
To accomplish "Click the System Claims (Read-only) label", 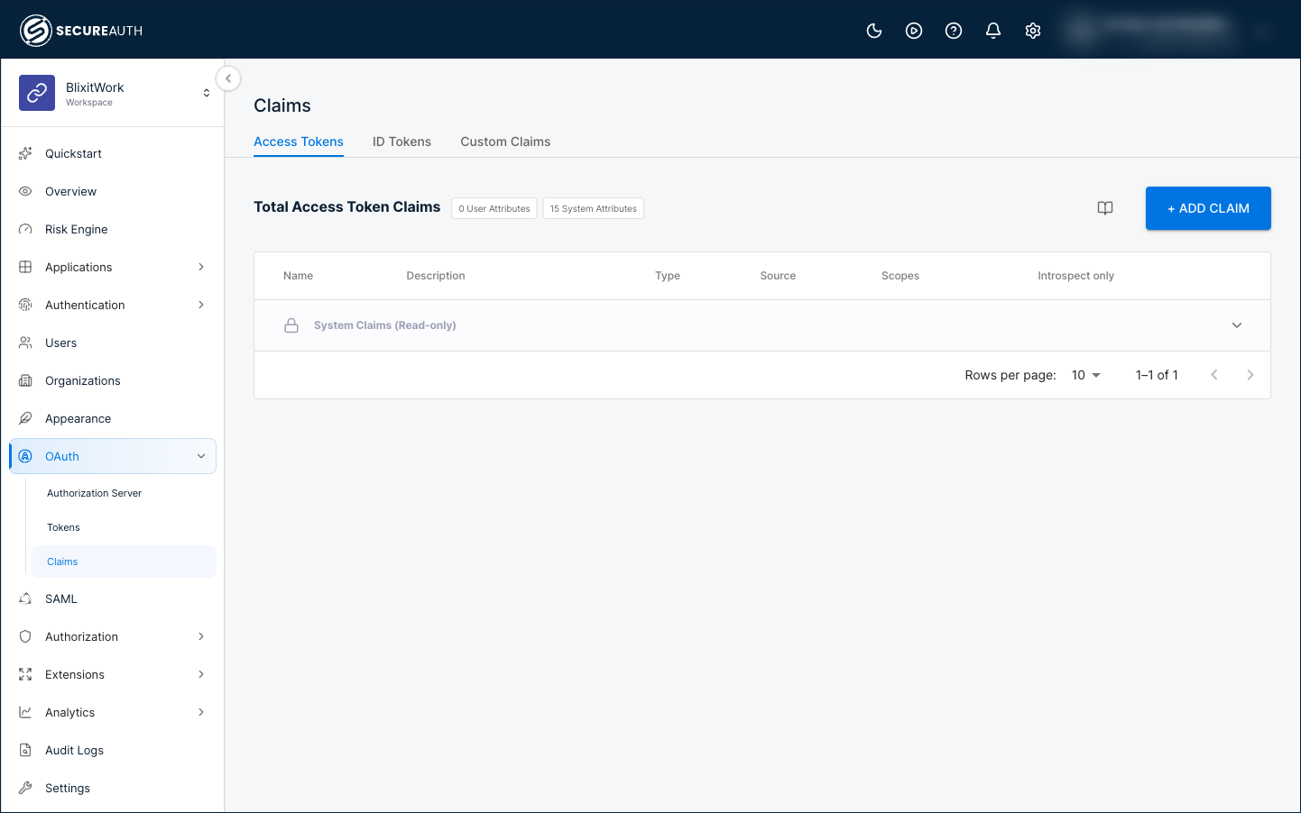I will pos(385,325).
